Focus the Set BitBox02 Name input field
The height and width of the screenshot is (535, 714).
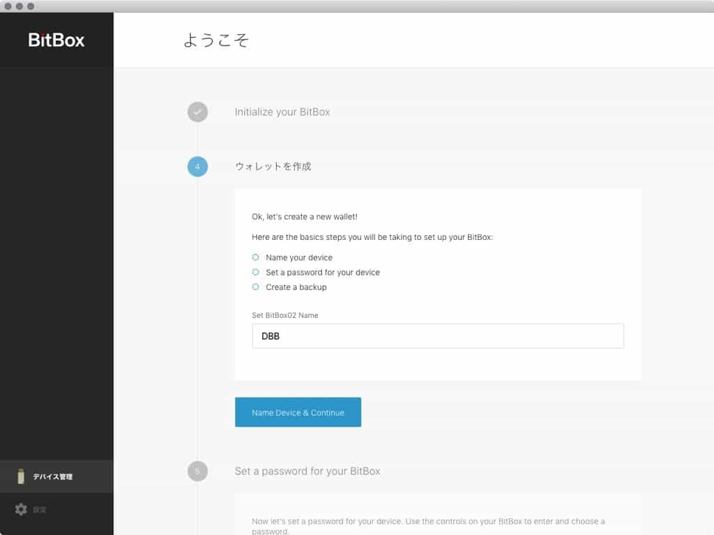pyautogui.click(x=438, y=336)
